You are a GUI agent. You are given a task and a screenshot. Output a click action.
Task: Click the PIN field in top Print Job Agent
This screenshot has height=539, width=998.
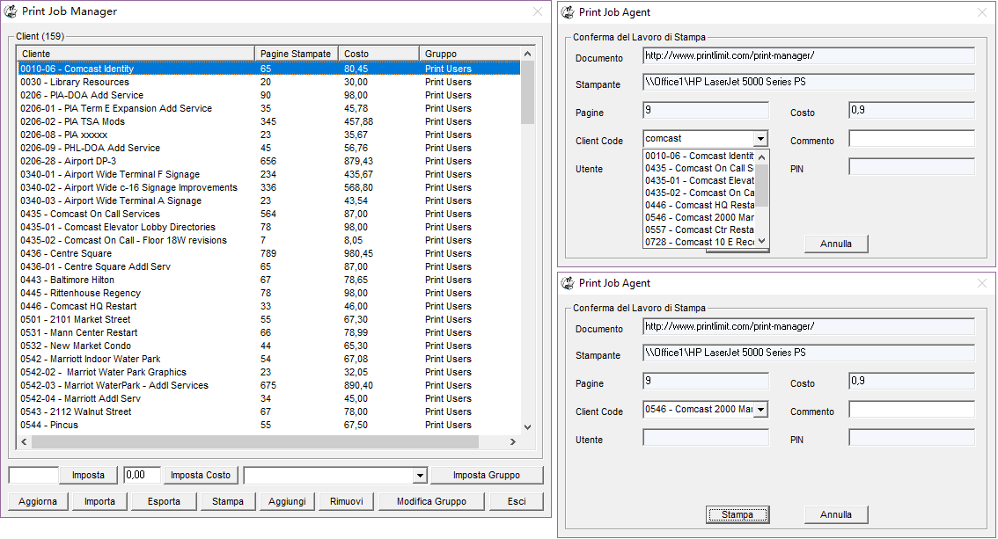912,167
